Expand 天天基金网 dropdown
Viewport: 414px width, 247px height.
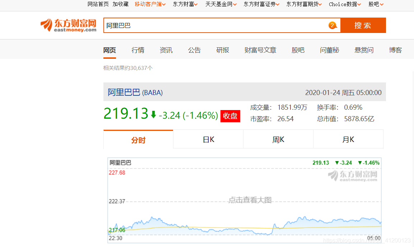tap(221, 4)
